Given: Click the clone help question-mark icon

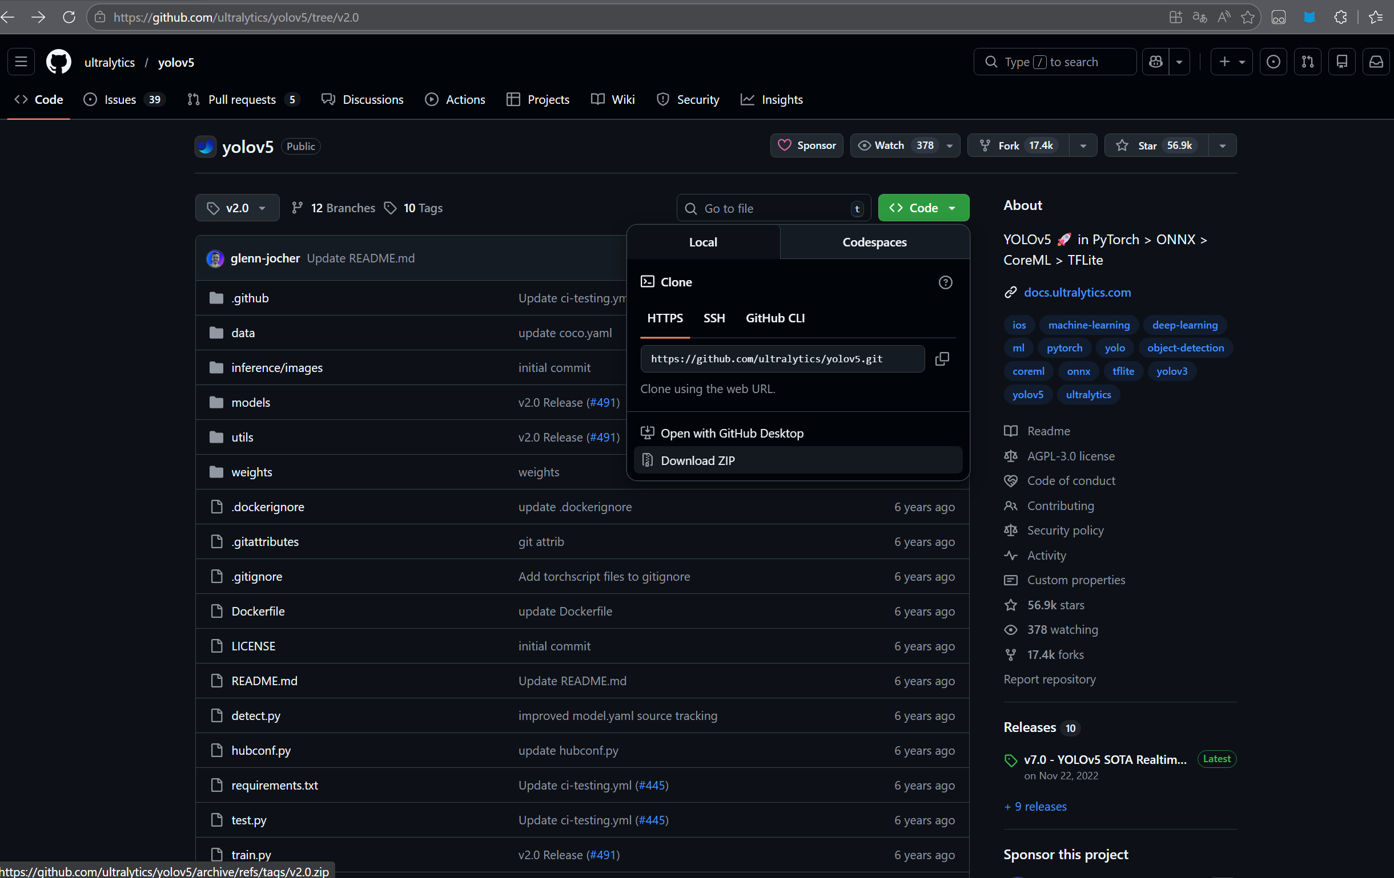Looking at the screenshot, I should click(x=945, y=282).
